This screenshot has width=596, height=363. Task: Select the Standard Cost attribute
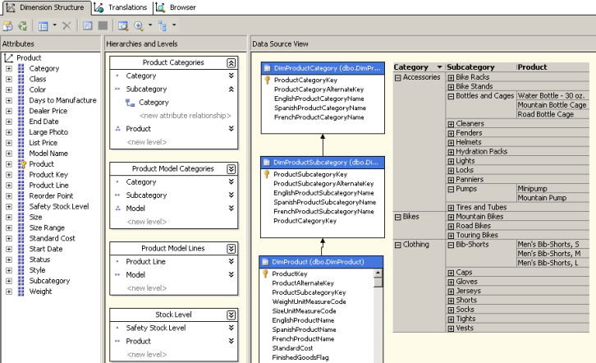pos(52,238)
